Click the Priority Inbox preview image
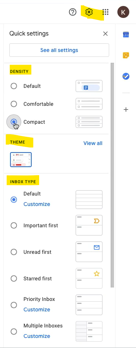 [x=89, y=305]
